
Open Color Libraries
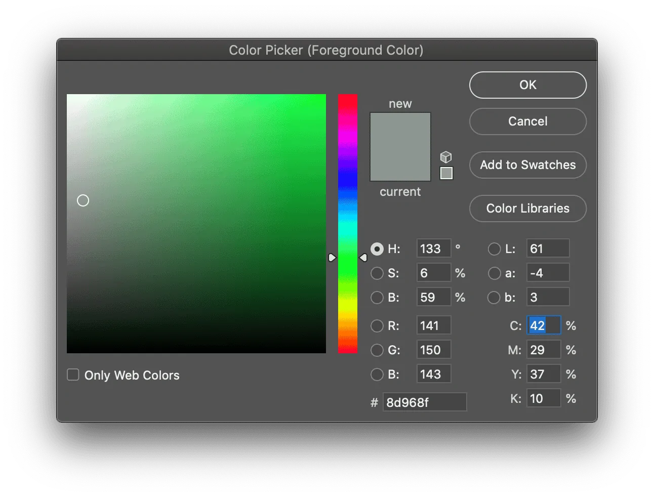point(528,209)
